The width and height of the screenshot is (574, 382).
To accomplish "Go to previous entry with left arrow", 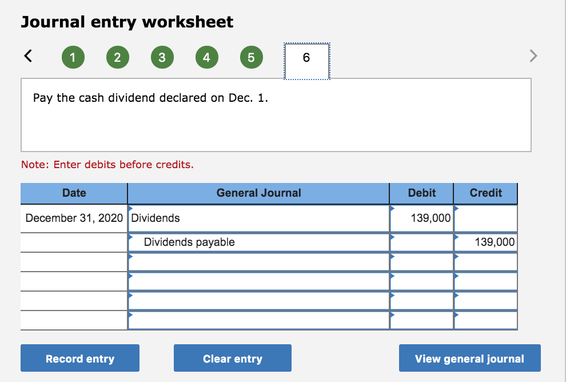I will coord(28,56).
